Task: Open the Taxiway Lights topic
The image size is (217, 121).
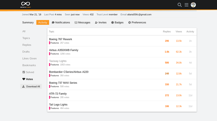Action: coord(58,61)
